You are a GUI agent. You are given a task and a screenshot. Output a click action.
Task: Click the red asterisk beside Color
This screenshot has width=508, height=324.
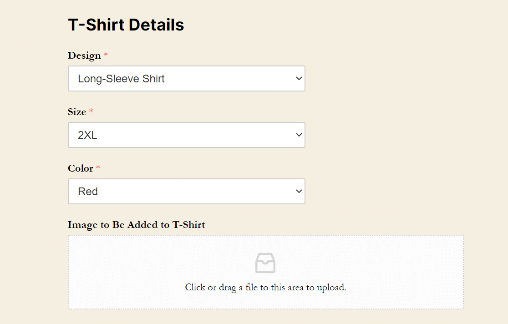tap(98, 168)
